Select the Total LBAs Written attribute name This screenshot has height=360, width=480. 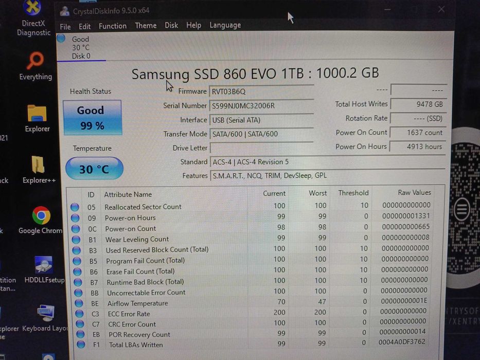[136, 345]
